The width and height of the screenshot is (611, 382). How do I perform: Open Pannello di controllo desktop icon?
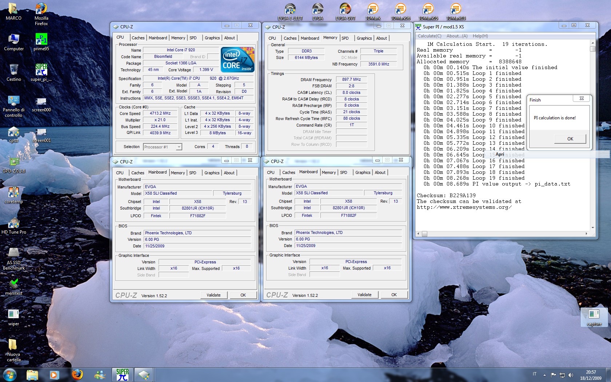tap(13, 106)
